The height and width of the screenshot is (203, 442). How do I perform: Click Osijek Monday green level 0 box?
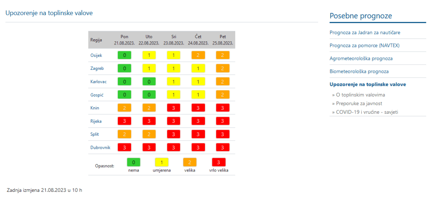125,55
